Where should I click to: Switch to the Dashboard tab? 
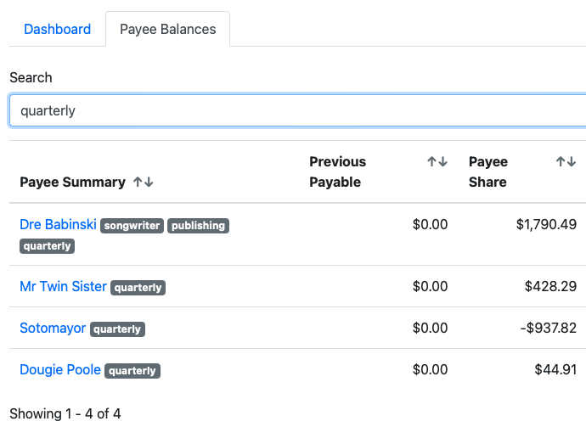57,29
